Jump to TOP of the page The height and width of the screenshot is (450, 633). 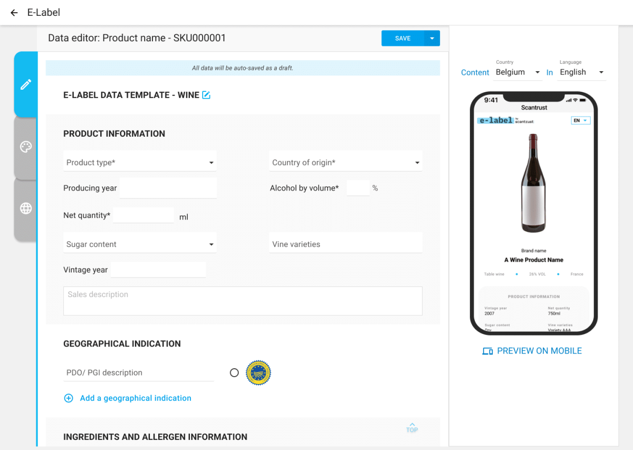(x=412, y=427)
